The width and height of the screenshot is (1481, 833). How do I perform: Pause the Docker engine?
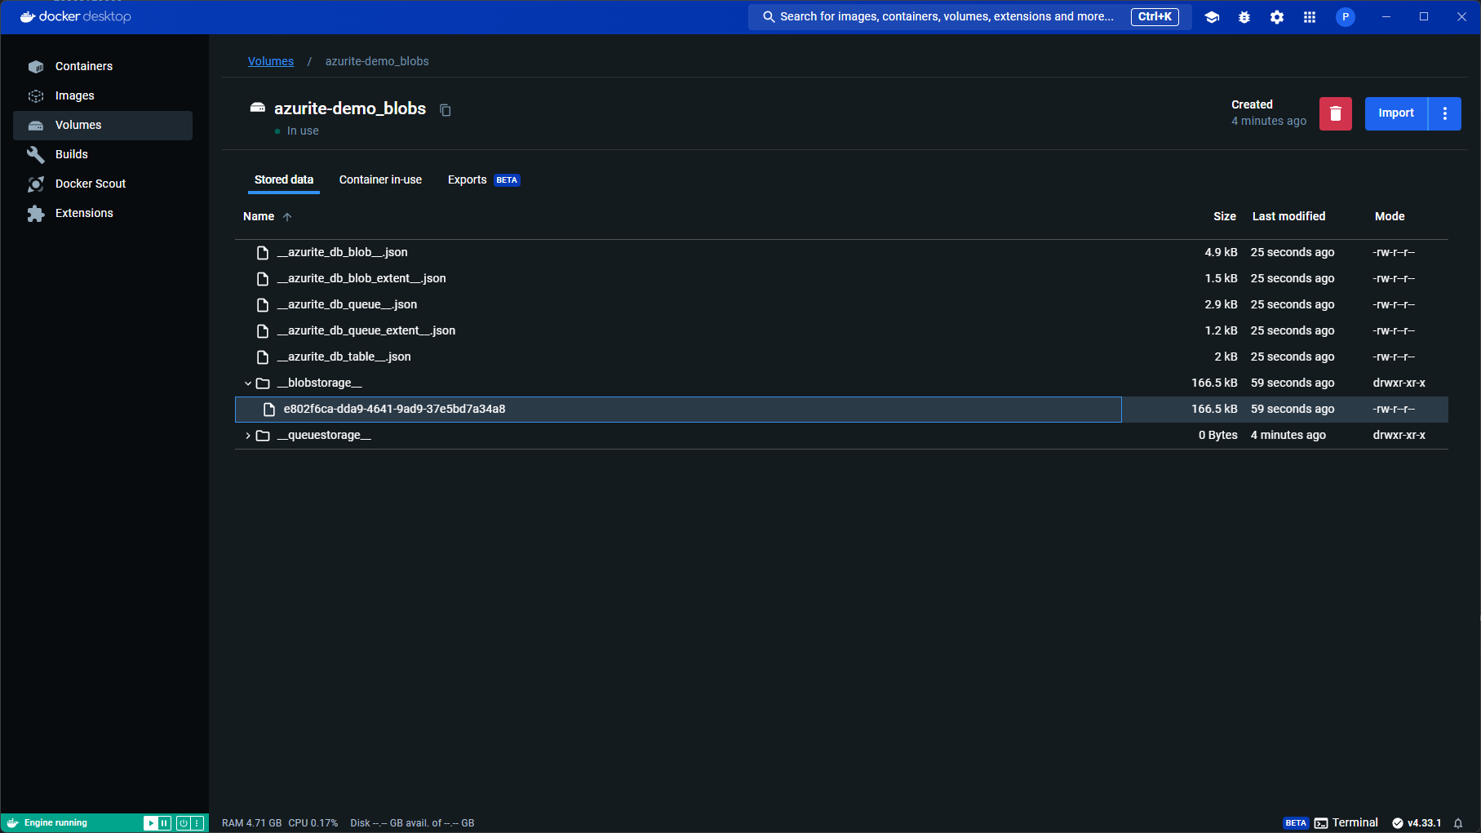click(165, 823)
